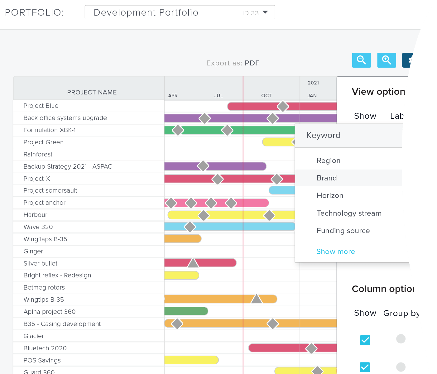Click the portfolio dropdown arrow

(265, 12)
